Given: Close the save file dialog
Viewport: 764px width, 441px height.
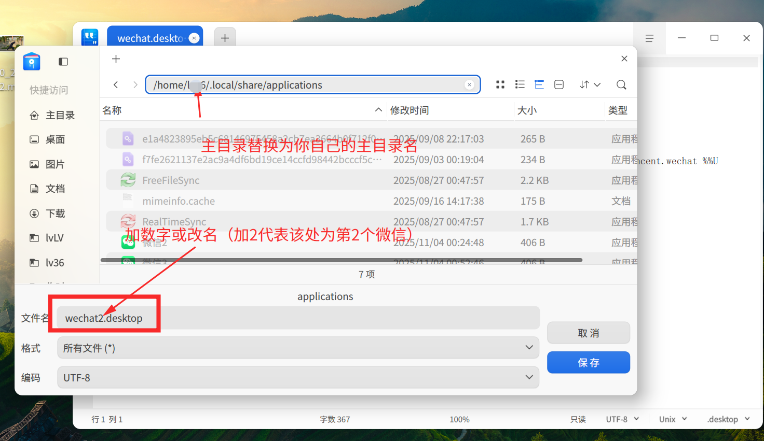Looking at the screenshot, I should 624,59.
